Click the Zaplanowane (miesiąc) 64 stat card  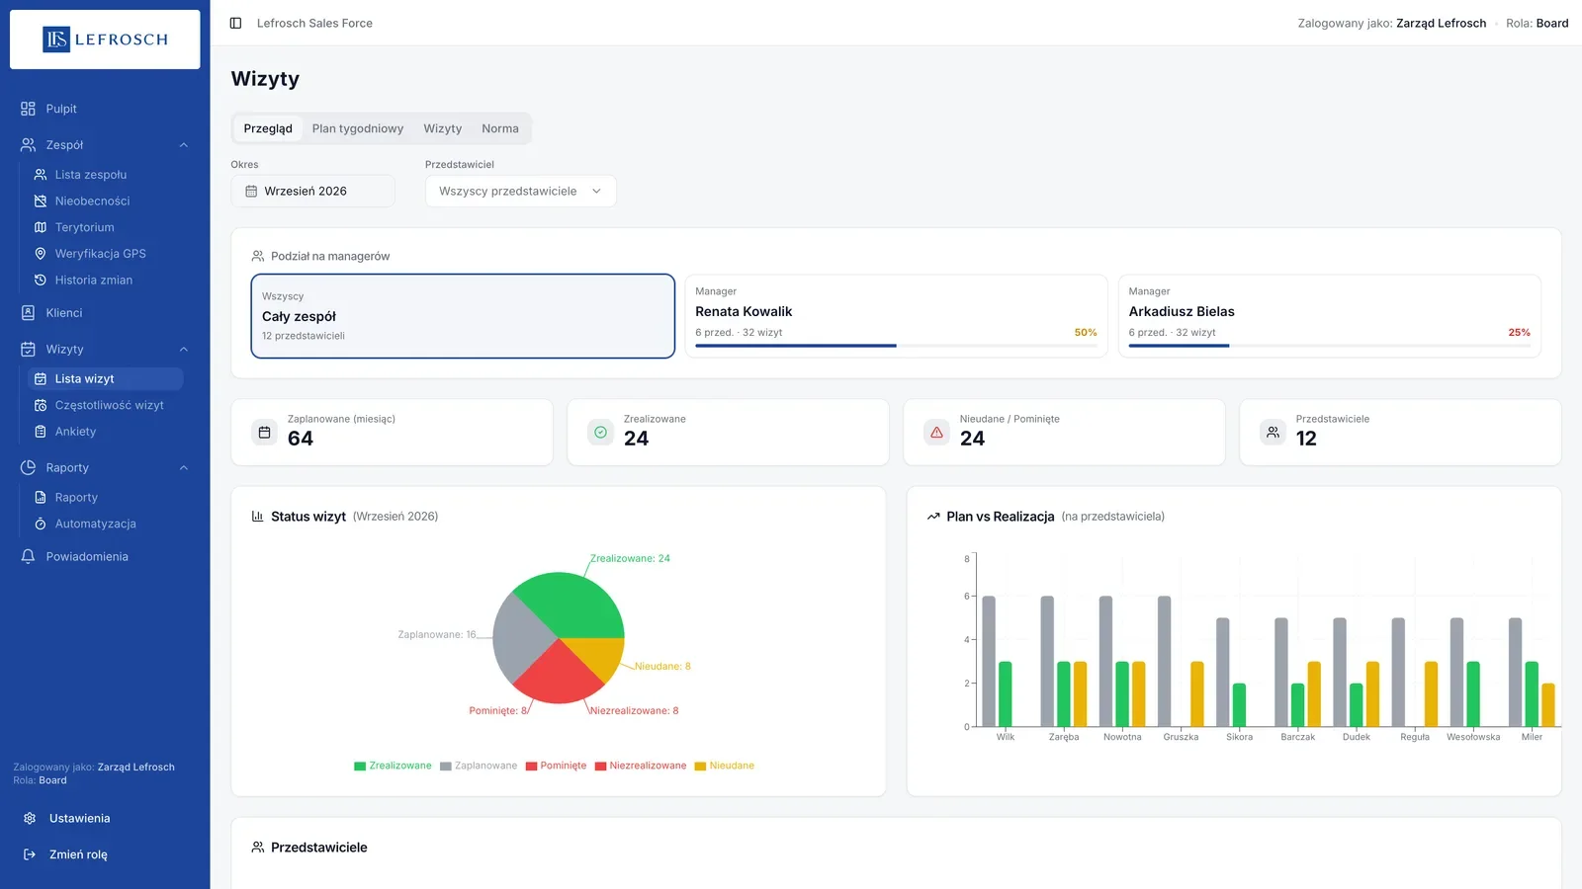392,433
